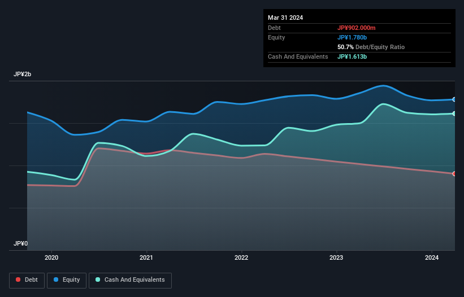Click the JP¥1.780b equity value
This screenshot has height=297, width=464.
(352, 37)
